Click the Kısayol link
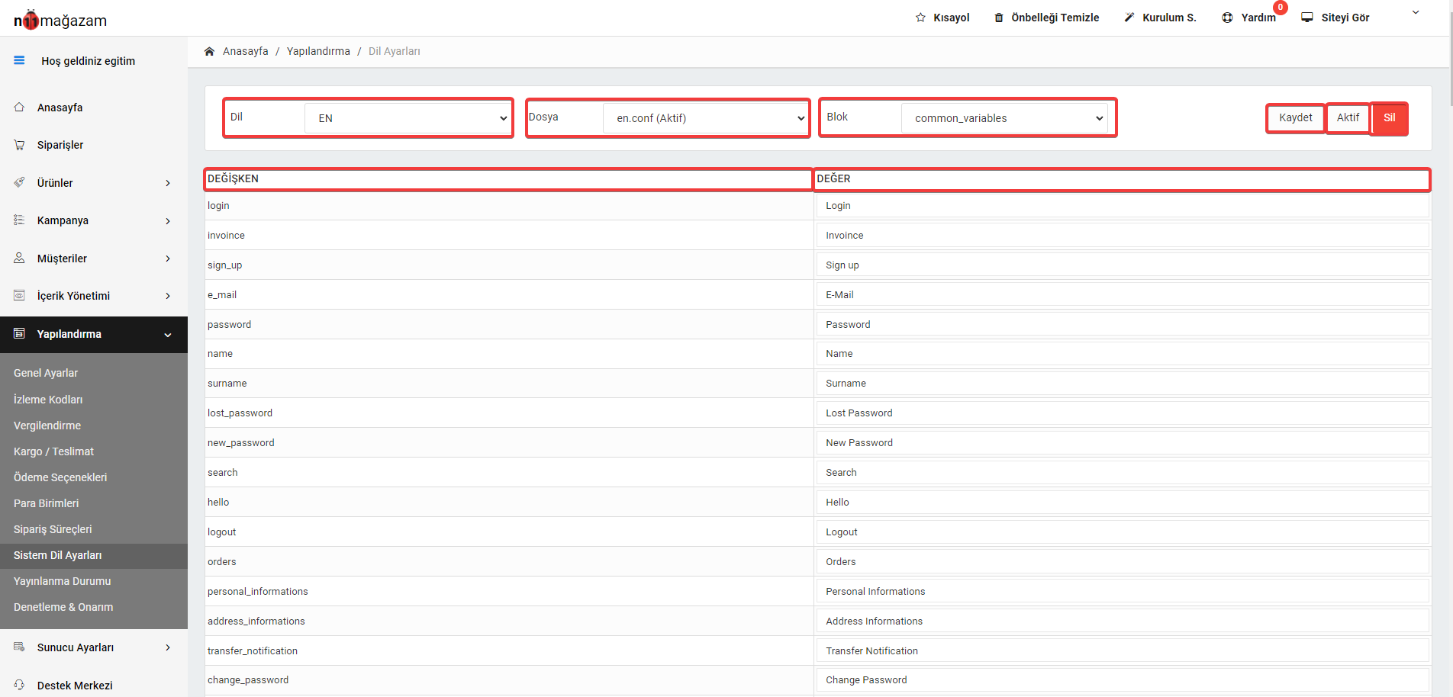 point(952,18)
